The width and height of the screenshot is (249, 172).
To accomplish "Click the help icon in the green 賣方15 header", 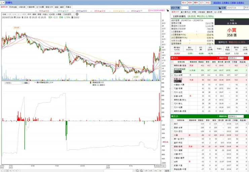I will click(x=218, y=116).
